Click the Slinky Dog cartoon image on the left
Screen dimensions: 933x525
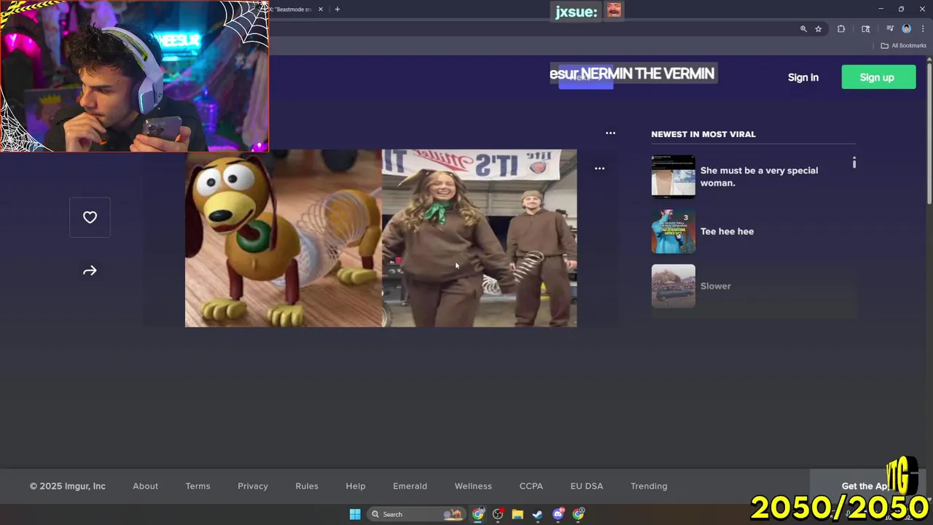(x=284, y=238)
